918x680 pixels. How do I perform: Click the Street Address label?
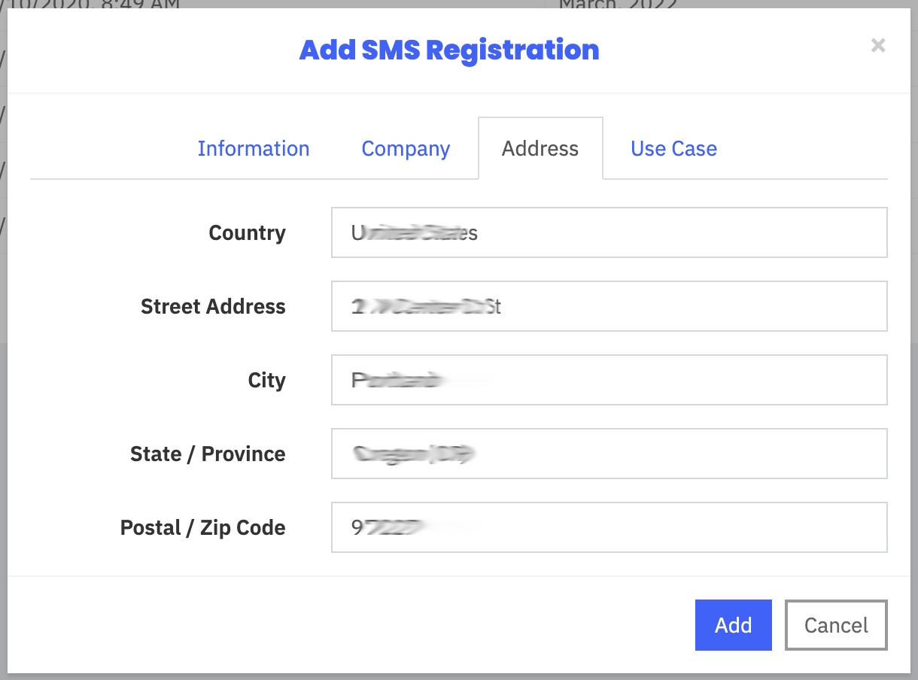pyautogui.click(x=213, y=307)
